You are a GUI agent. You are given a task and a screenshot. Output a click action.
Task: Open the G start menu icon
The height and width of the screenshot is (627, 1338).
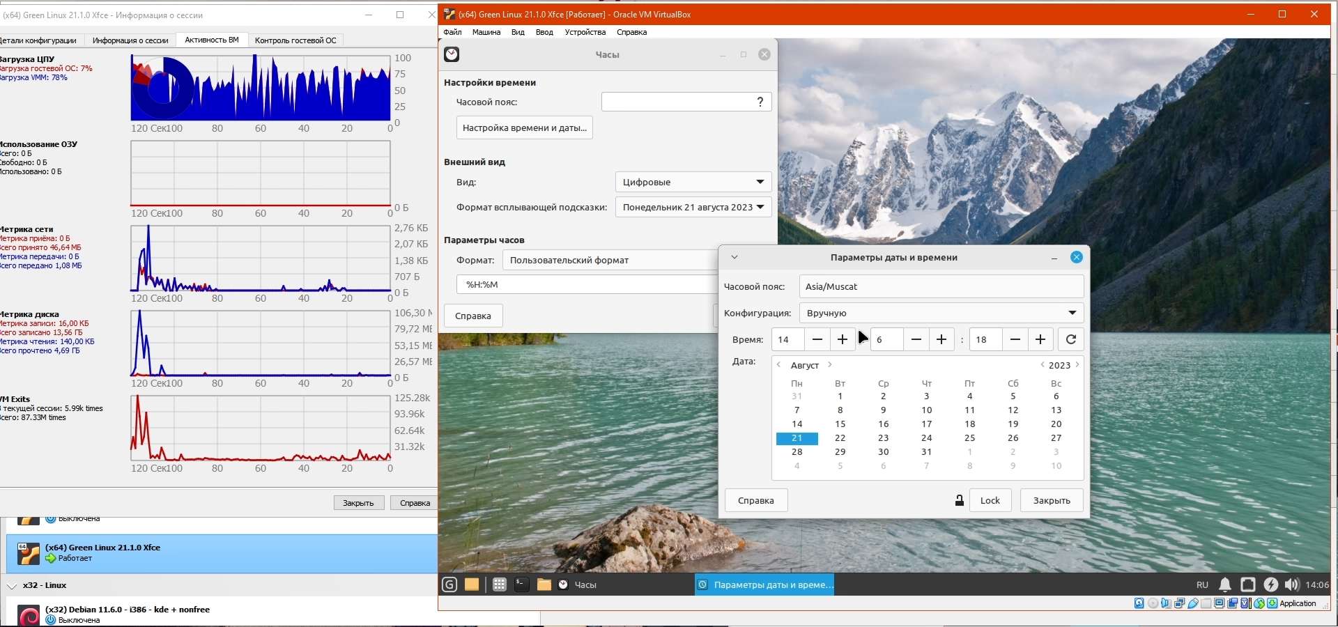coord(449,585)
